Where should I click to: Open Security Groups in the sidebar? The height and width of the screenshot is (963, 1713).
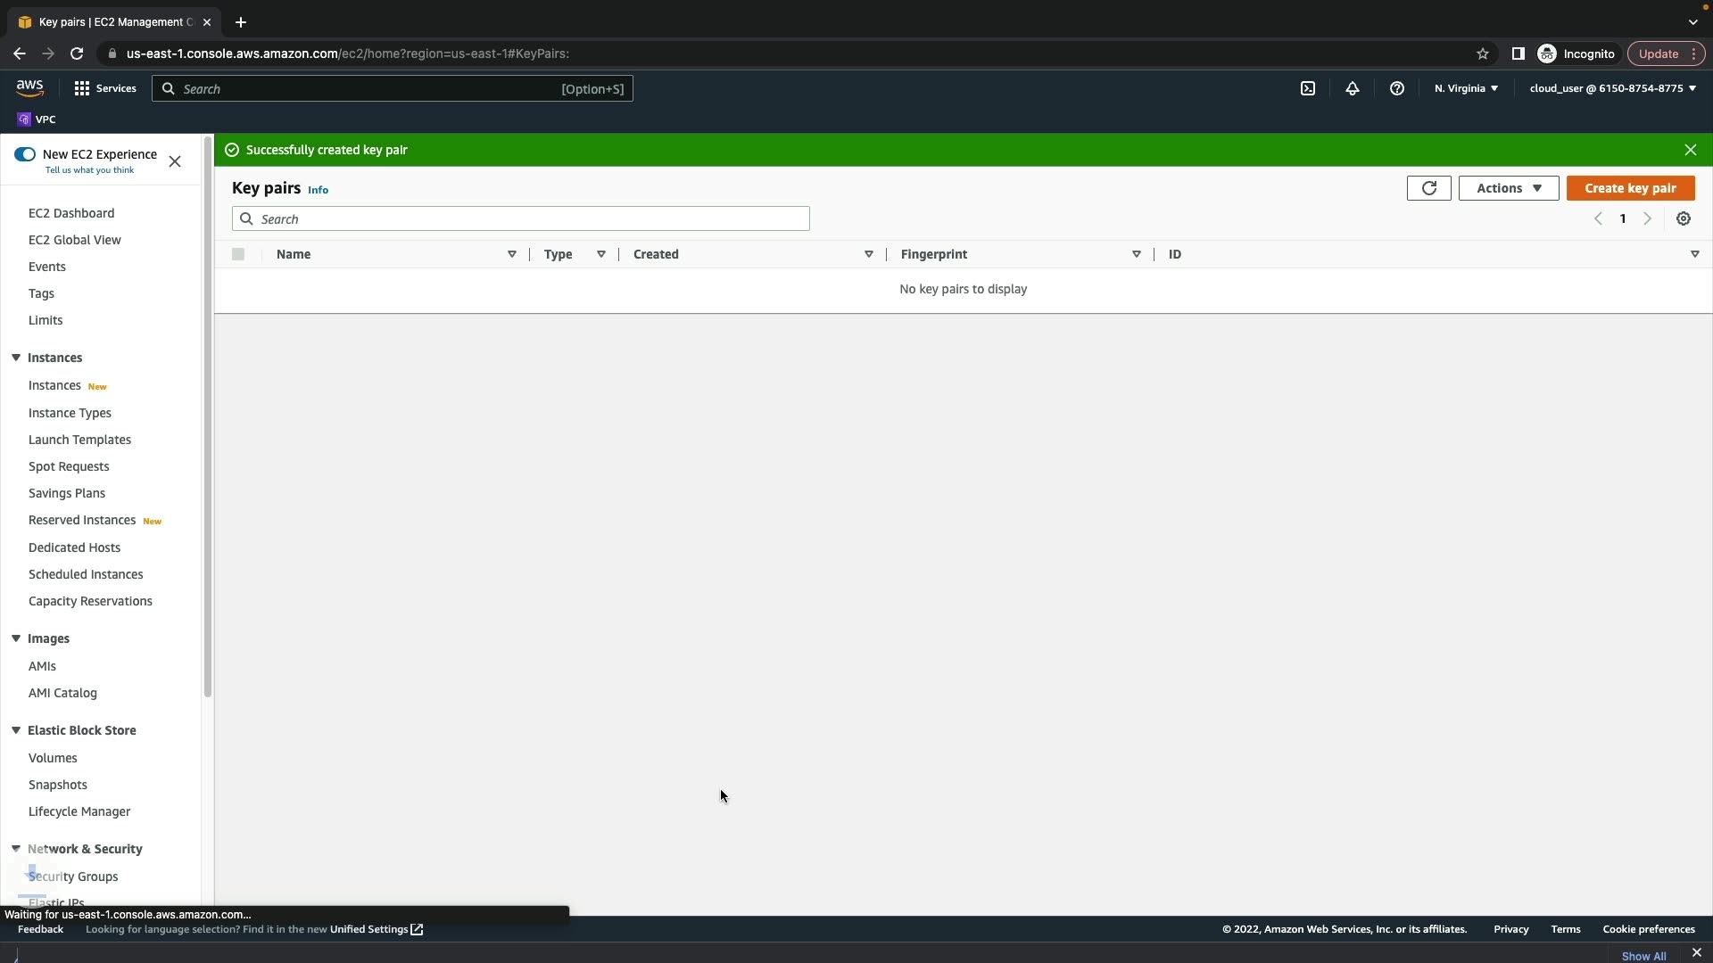73,877
